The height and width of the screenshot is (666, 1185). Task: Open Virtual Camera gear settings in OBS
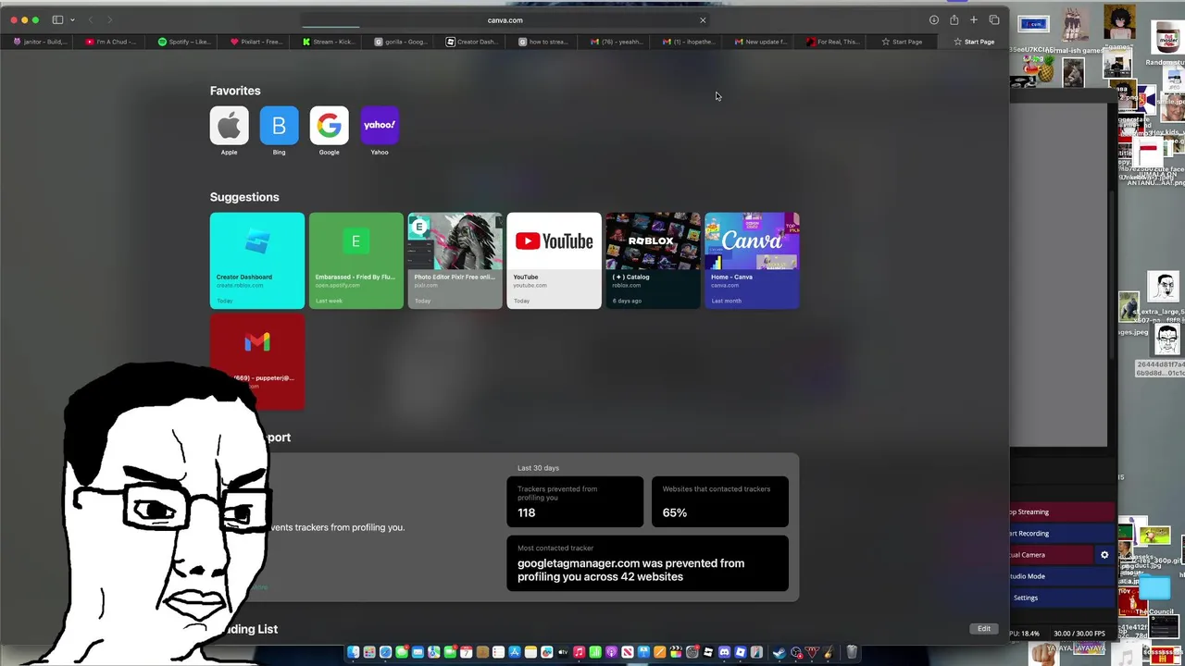point(1104,555)
